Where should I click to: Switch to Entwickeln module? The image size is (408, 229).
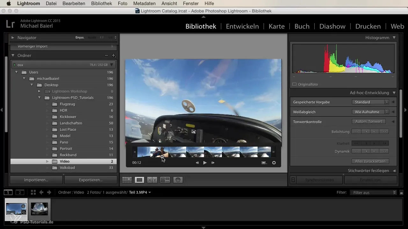pyautogui.click(x=242, y=26)
